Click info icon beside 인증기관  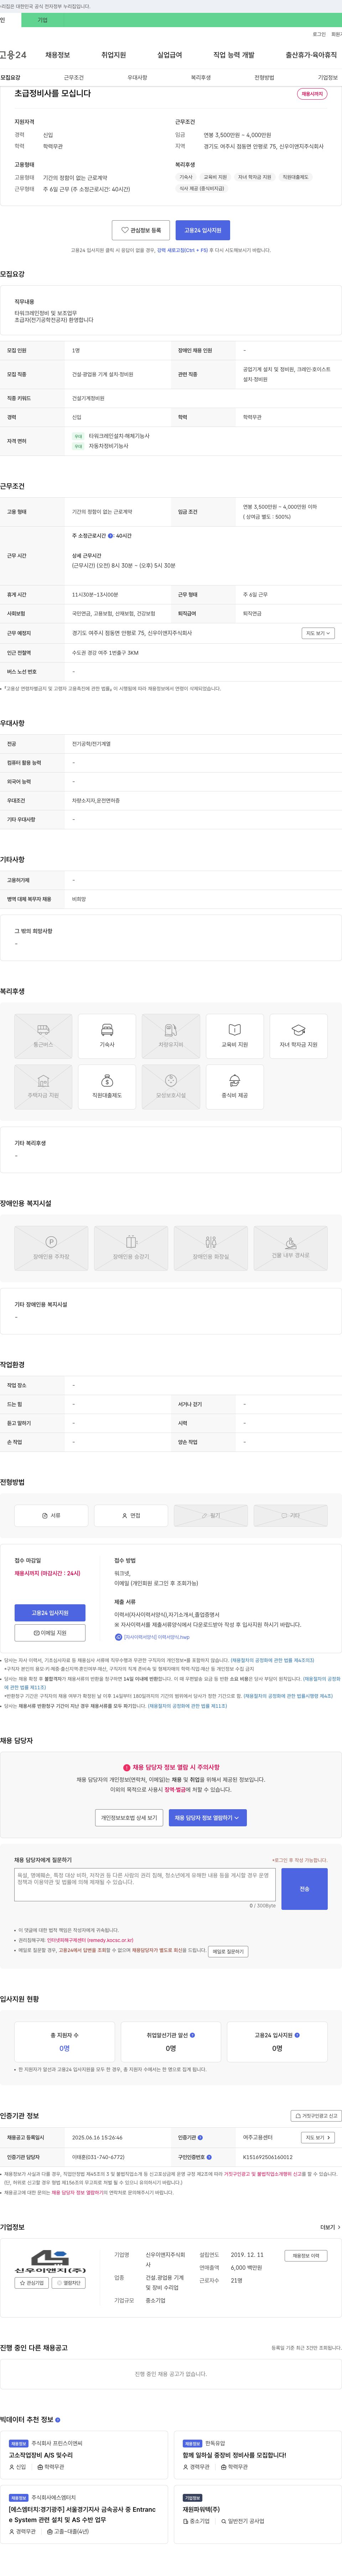click(x=201, y=2138)
